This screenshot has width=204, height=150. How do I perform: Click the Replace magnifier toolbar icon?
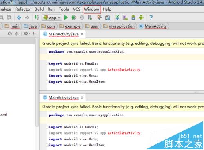[x=9, y=18]
